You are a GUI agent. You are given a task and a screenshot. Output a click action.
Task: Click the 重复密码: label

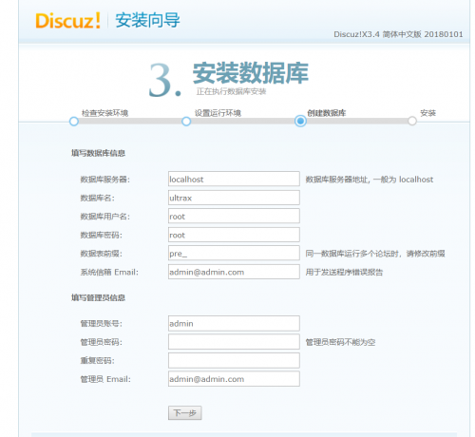[98, 361]
